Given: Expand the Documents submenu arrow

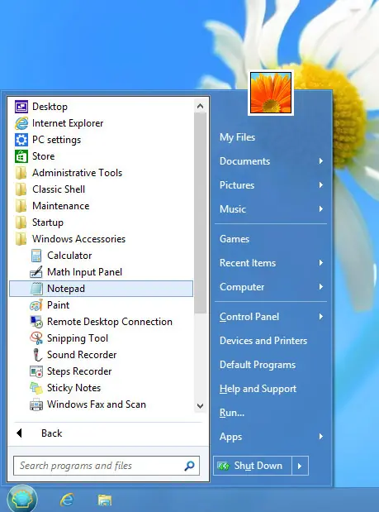Looking at the screenshot, I should click(321, 161).
